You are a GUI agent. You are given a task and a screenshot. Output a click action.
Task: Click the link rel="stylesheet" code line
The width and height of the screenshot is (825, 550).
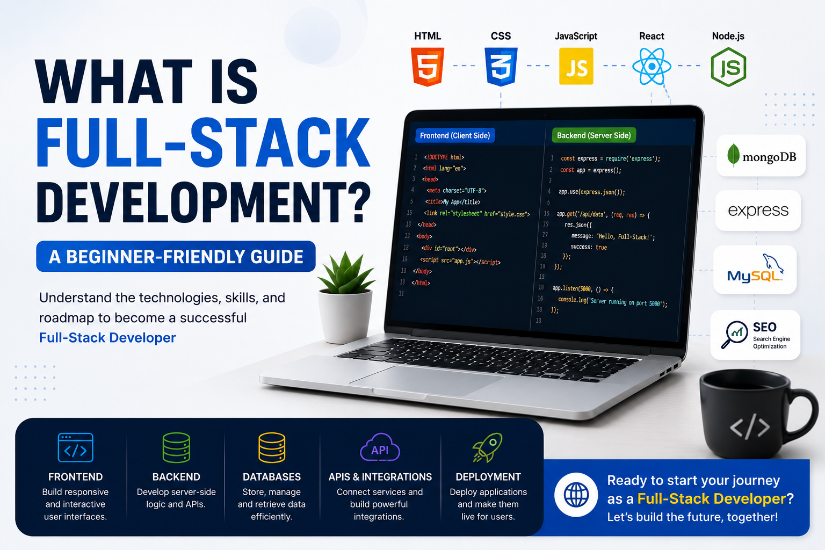[476, 214]
